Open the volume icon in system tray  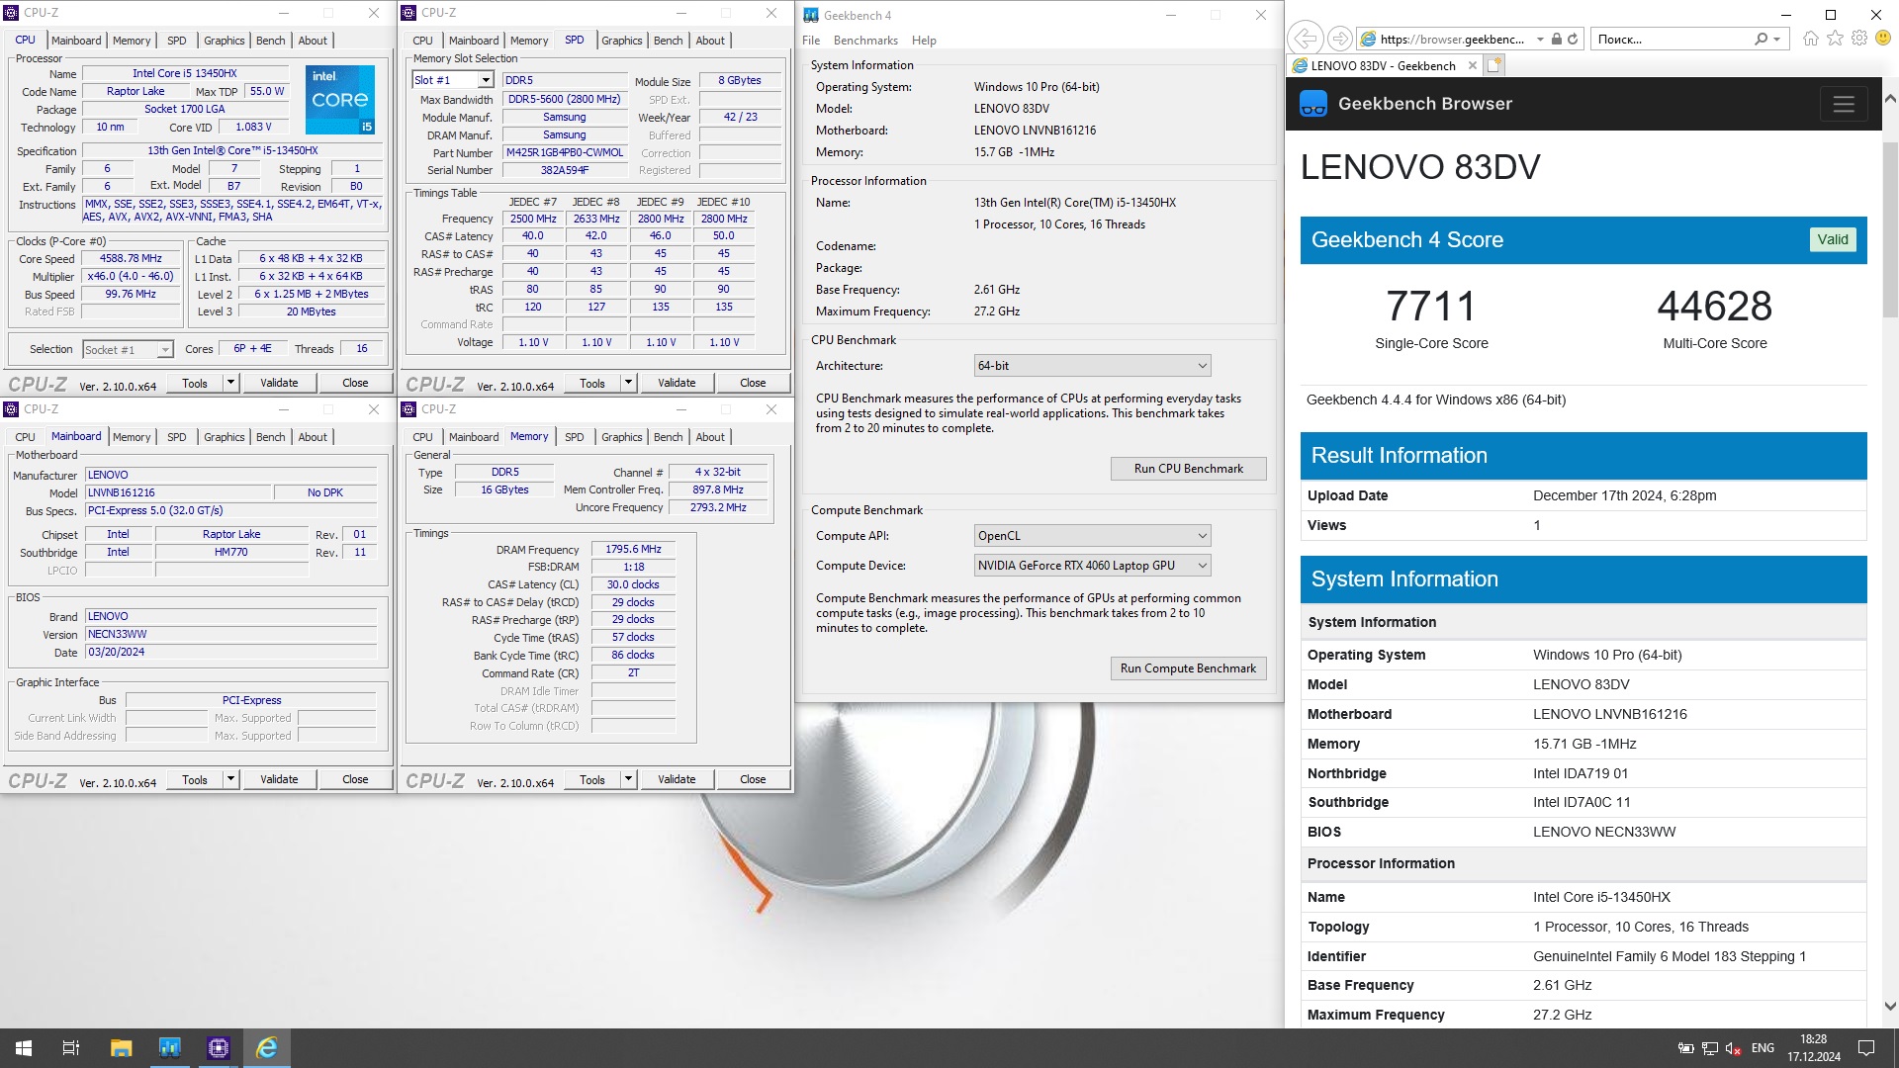tap(1733, 1048)
